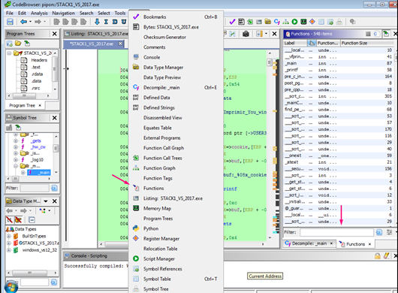Choose Memory Map from the Window menu

pos(176,208)
